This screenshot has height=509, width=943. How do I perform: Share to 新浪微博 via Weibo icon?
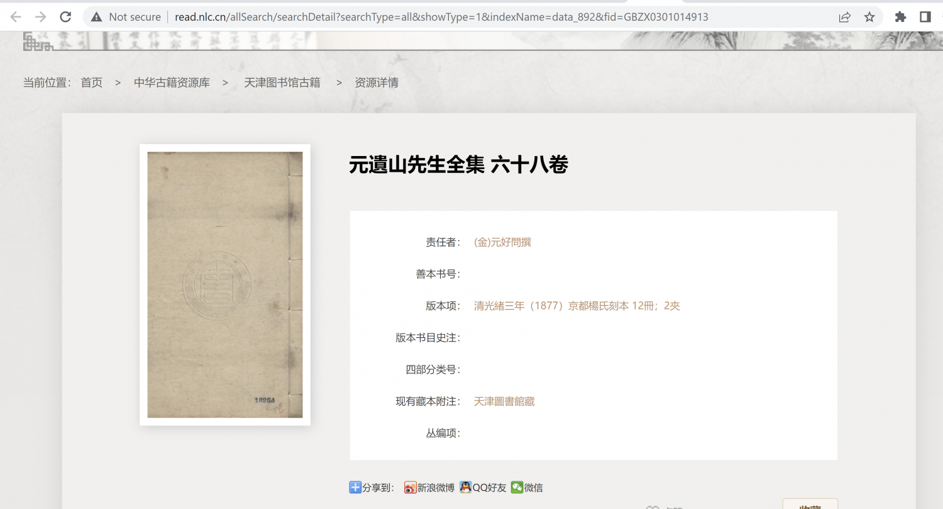(409, 487)
